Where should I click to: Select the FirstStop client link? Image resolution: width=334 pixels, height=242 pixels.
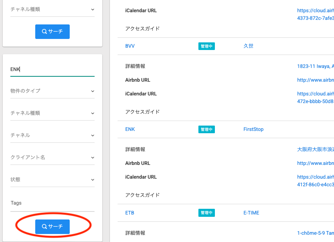coord(253,129)
